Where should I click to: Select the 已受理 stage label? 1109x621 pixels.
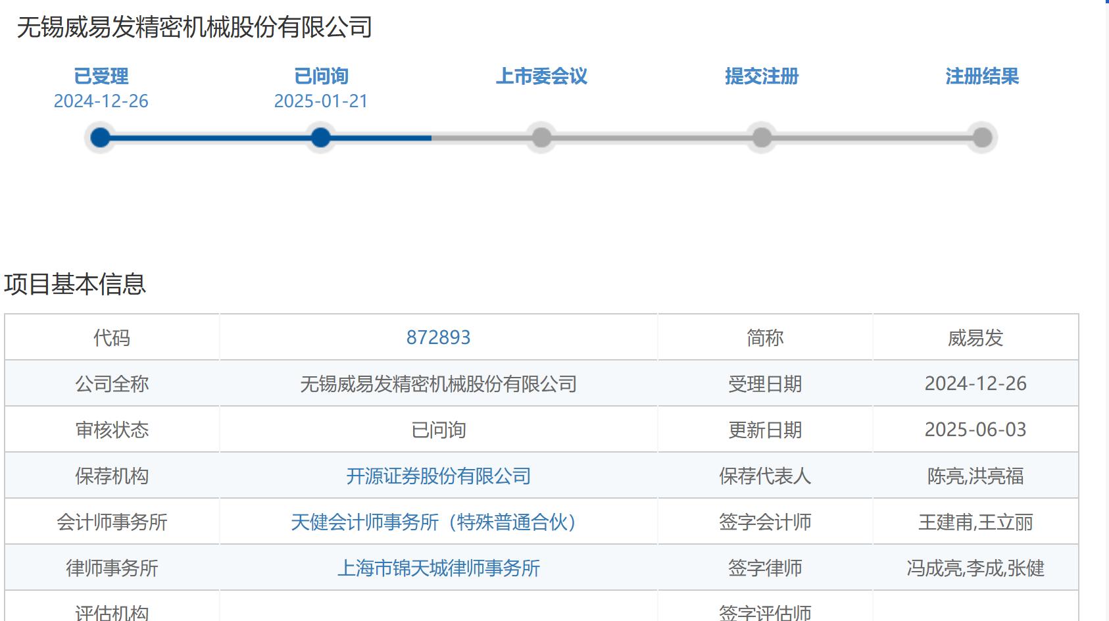click(101, 76)
